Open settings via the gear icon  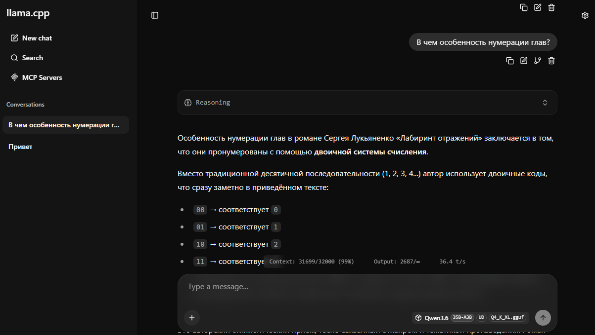click(585, 15)
